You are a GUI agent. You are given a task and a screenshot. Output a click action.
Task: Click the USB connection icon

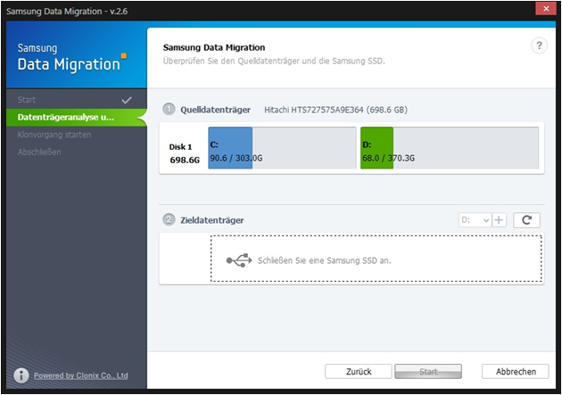[239, 260]
